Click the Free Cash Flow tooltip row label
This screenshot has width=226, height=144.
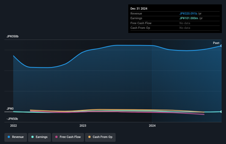pos(141,23)
